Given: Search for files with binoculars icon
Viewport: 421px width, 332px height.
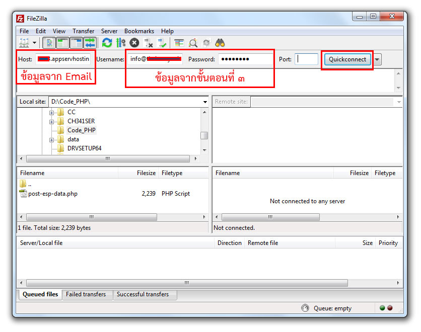Looking at the screenshot, I should (220, 43).
